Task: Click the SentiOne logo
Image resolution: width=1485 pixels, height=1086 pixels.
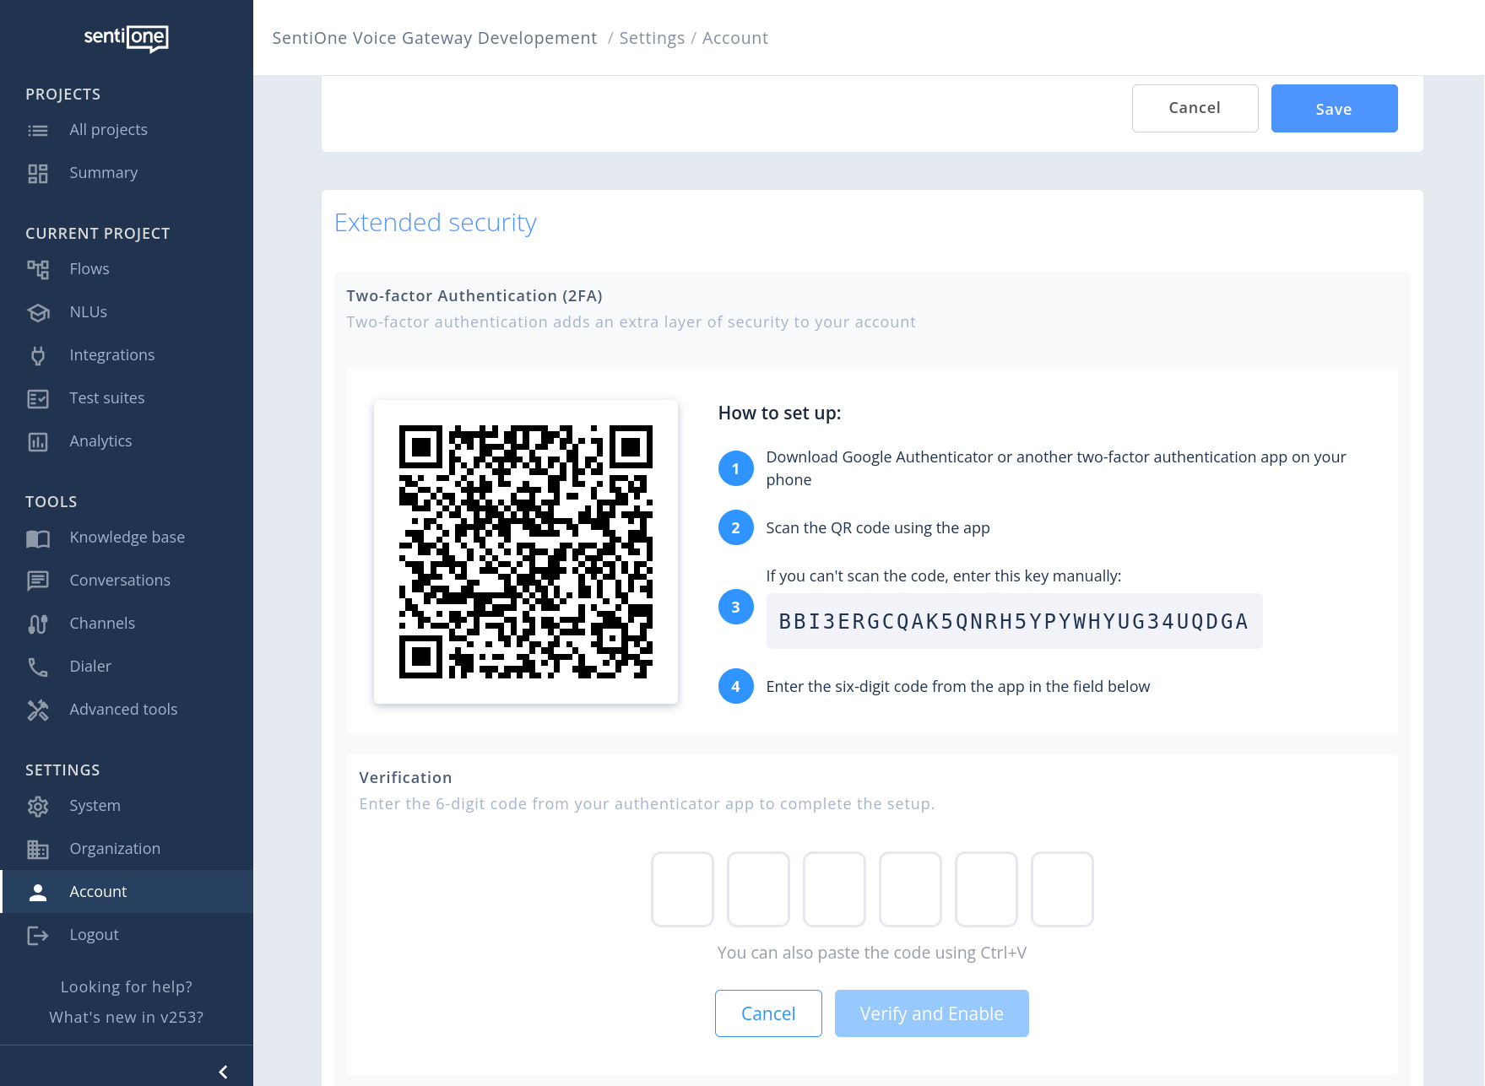Action: [x=126, y=37]
